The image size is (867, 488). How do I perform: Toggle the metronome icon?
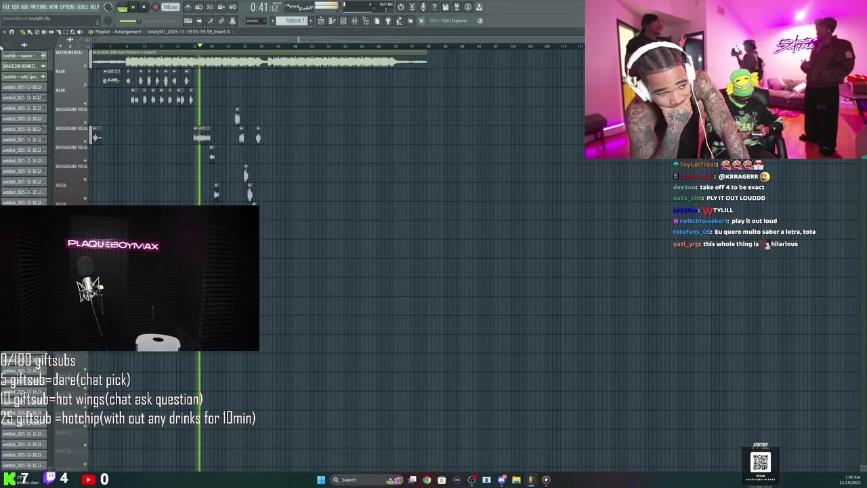point(188,7)
